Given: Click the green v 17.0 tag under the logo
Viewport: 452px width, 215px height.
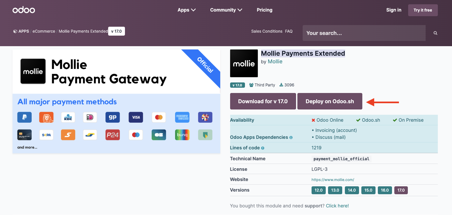Looking at the screenshot, I should click(237, 85).
